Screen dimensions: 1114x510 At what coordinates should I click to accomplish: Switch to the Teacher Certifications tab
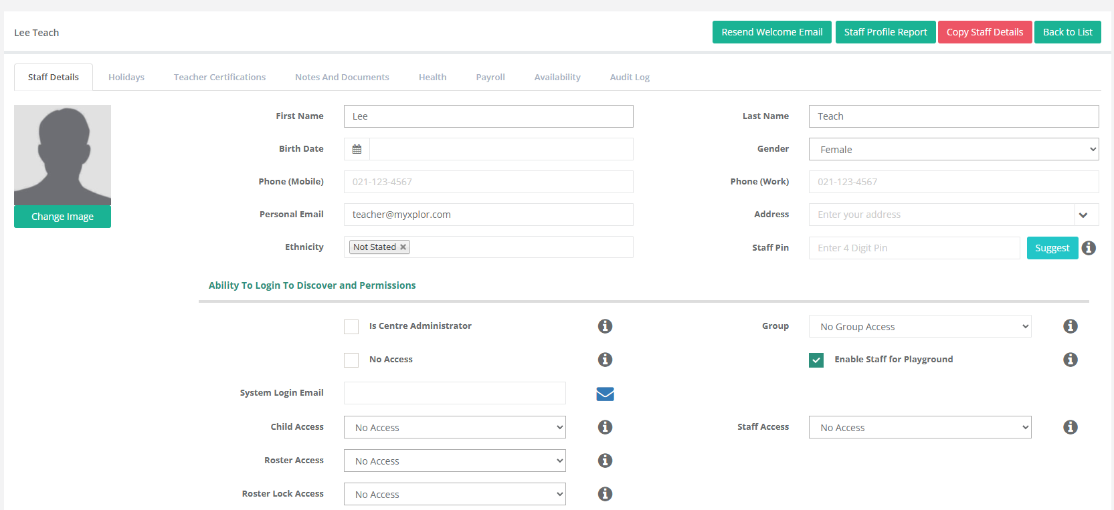[219, 78]
